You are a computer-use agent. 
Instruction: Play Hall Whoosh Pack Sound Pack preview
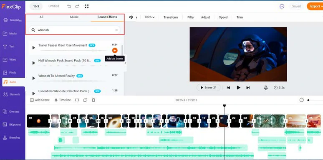[x=33, y=63]
